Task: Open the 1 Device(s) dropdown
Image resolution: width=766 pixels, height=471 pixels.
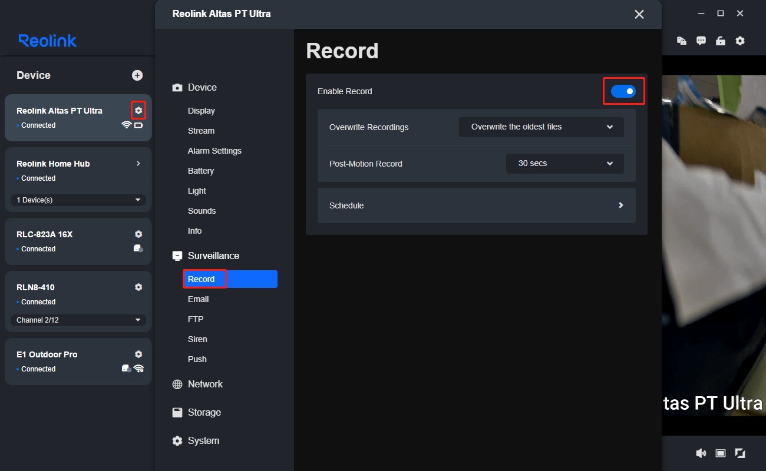Action: click(x=78, y=200)
